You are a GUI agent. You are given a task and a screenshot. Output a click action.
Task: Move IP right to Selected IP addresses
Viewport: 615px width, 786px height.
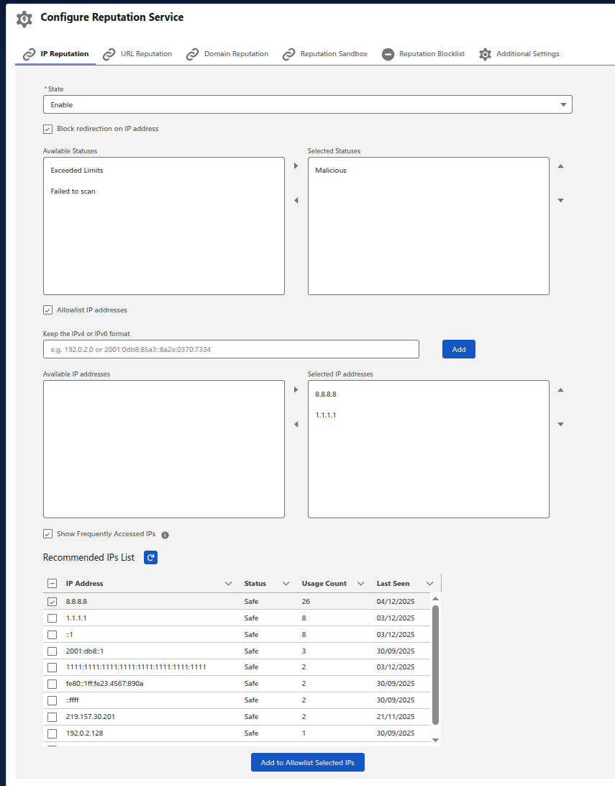296,390
